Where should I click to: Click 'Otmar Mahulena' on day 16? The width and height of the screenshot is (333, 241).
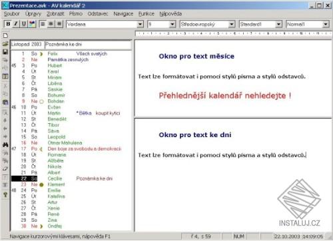(65, 143)
